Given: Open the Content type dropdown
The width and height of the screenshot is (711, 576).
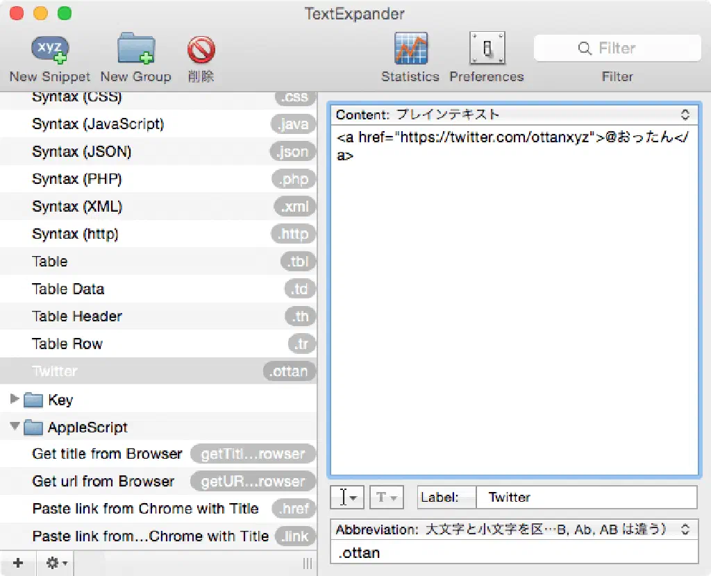Looking at the screenshot, I should pos(513,115).
